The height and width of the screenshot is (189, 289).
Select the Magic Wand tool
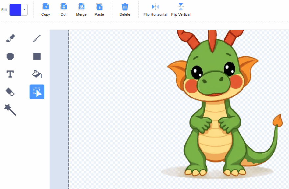point(10,109)
